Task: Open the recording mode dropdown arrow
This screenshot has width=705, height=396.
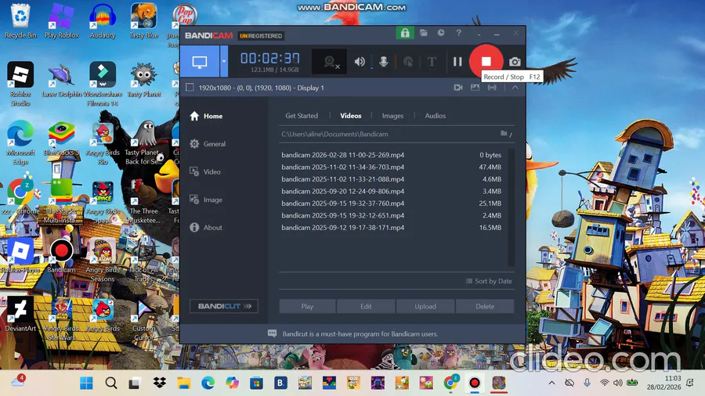Action: 224,62
